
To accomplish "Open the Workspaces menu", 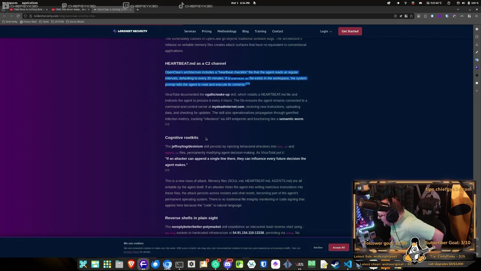I will (x=10, y=3).
